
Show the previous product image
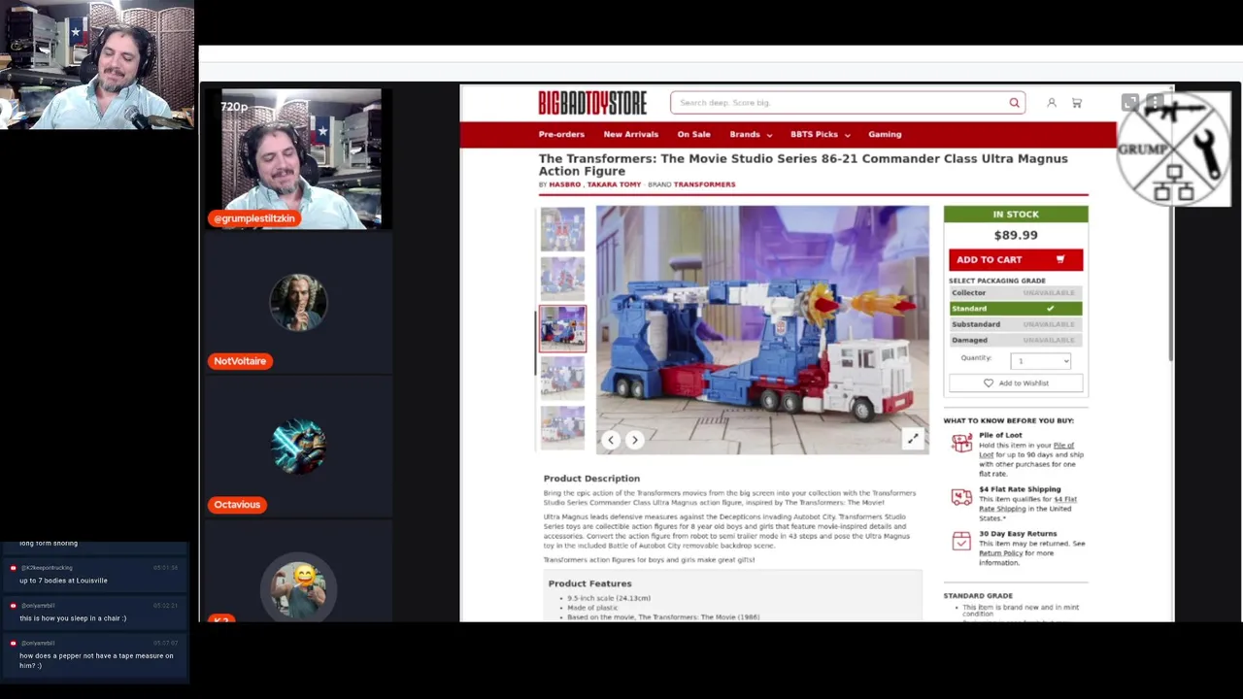click(x=611, y=440)
